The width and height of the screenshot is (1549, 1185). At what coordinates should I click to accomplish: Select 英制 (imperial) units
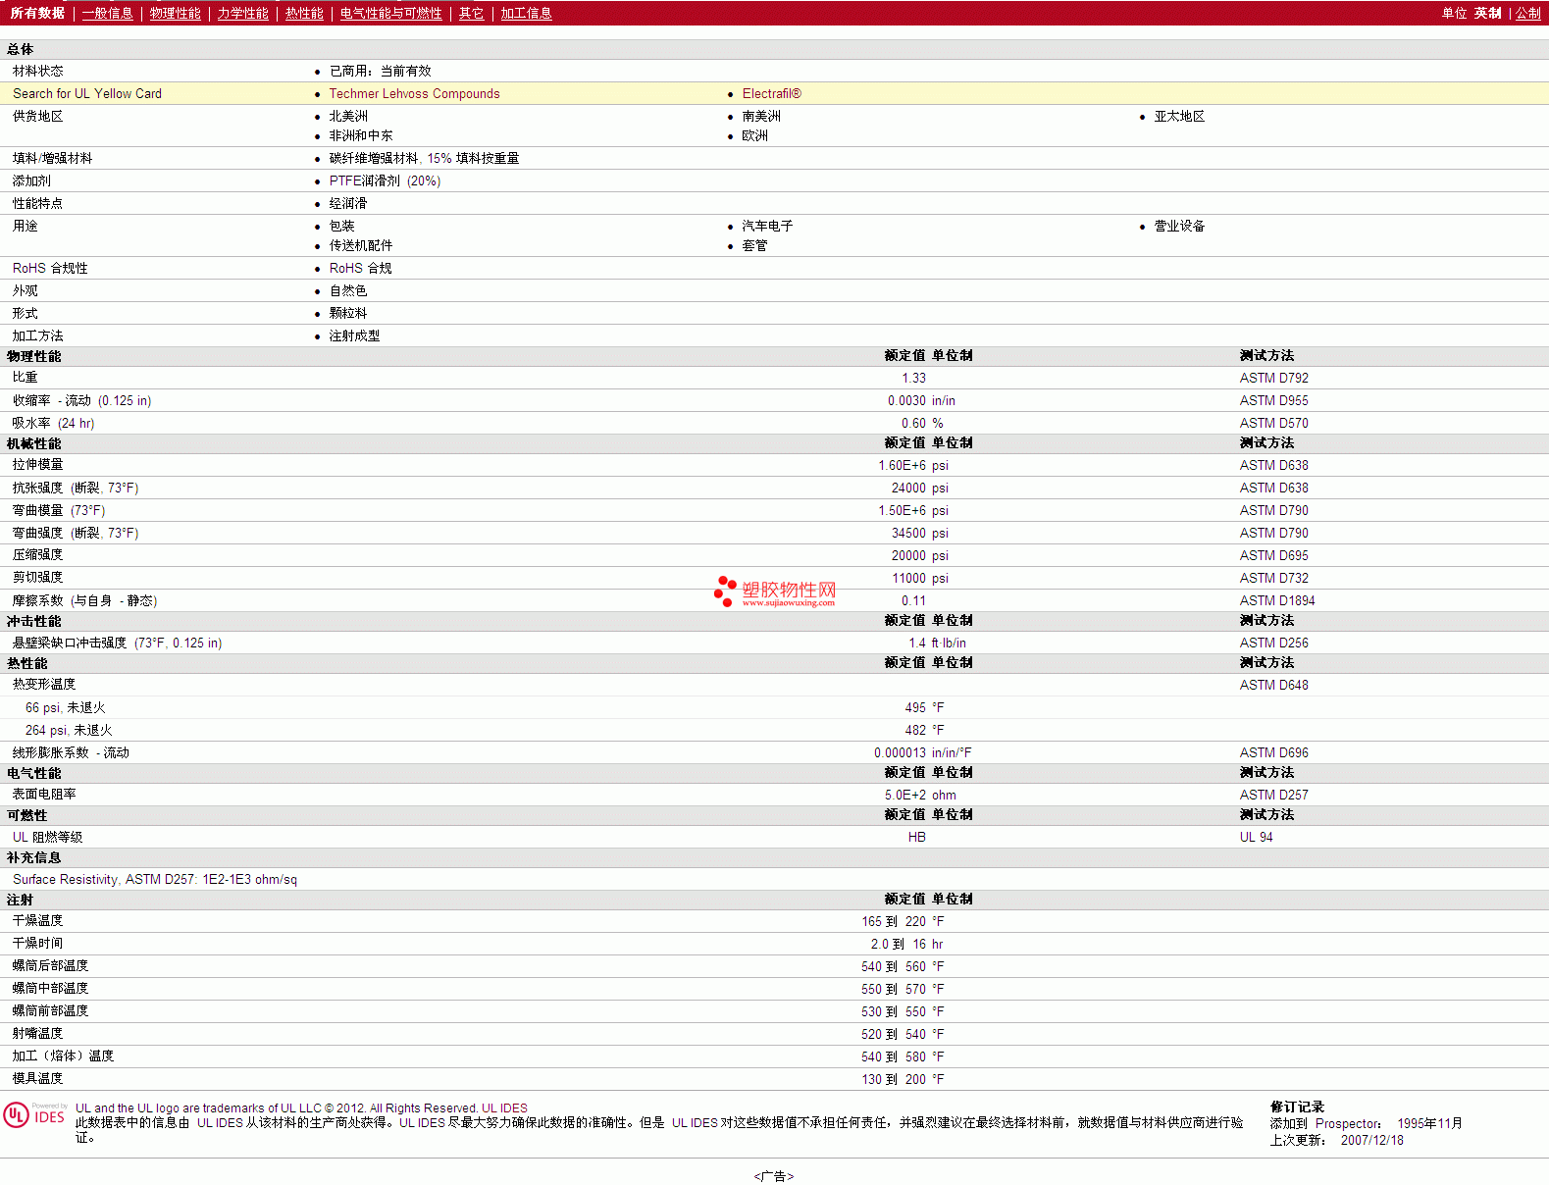pos(1487,14)
